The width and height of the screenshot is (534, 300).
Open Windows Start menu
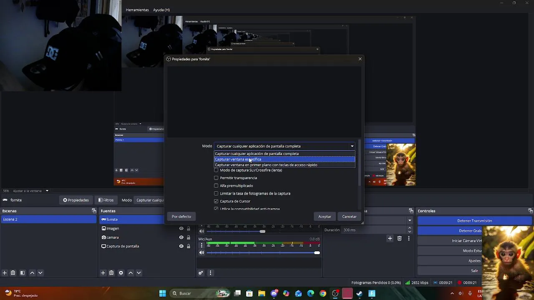(x=162, y=293)
